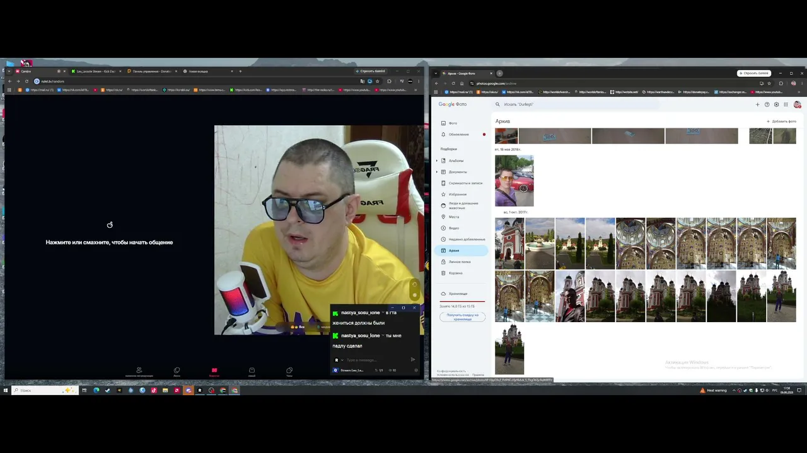This screenshot has width=807, height=453.
Task: Open the first red church photo thumbnail
Action: [509, 243]
